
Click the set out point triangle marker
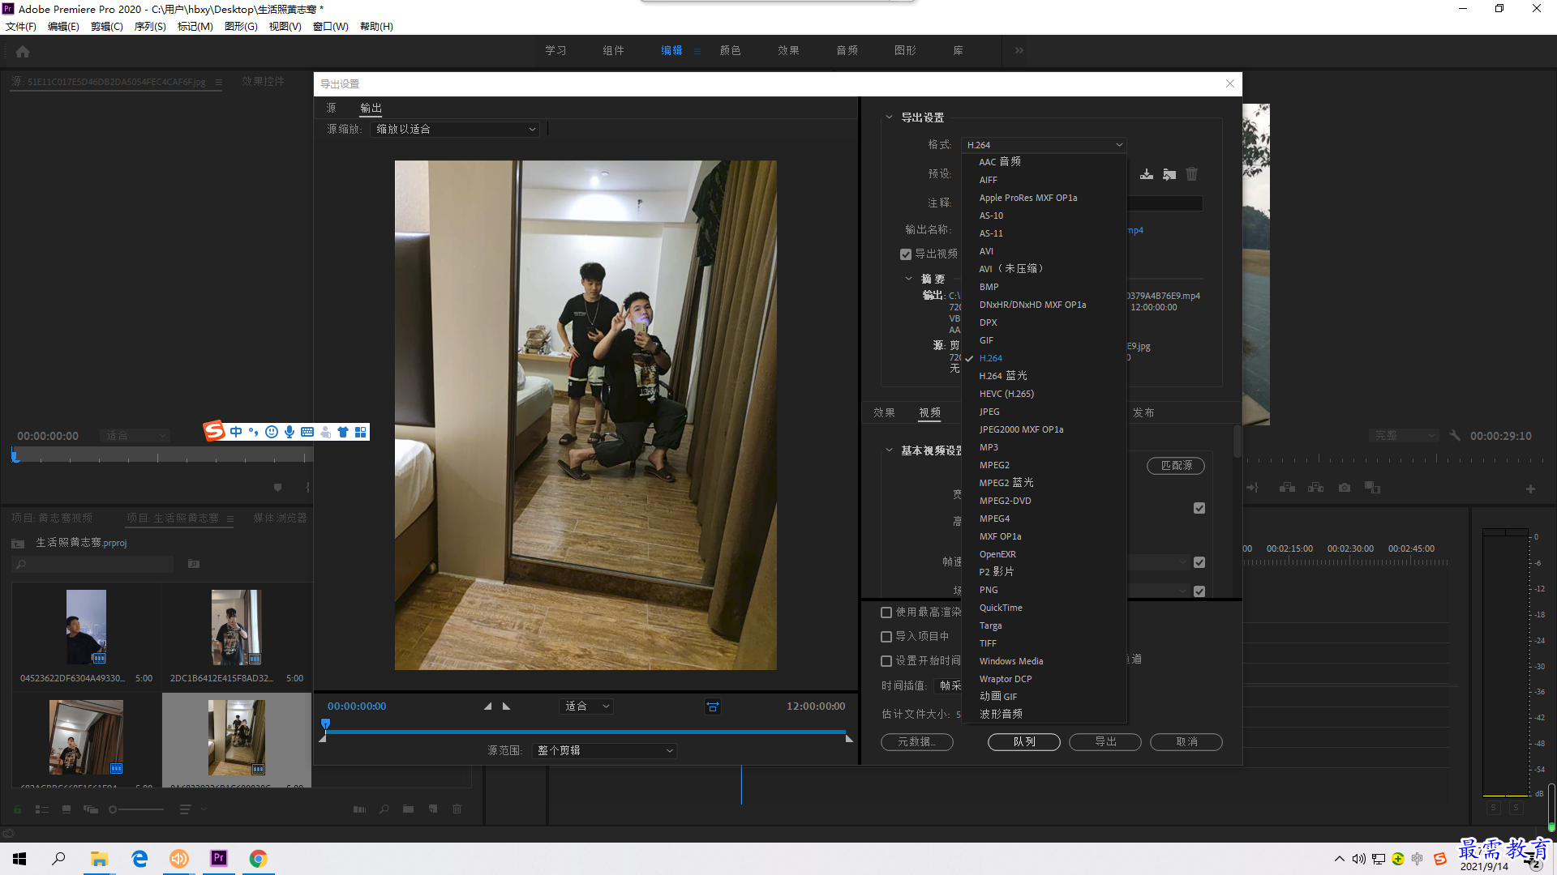point(507,706)
